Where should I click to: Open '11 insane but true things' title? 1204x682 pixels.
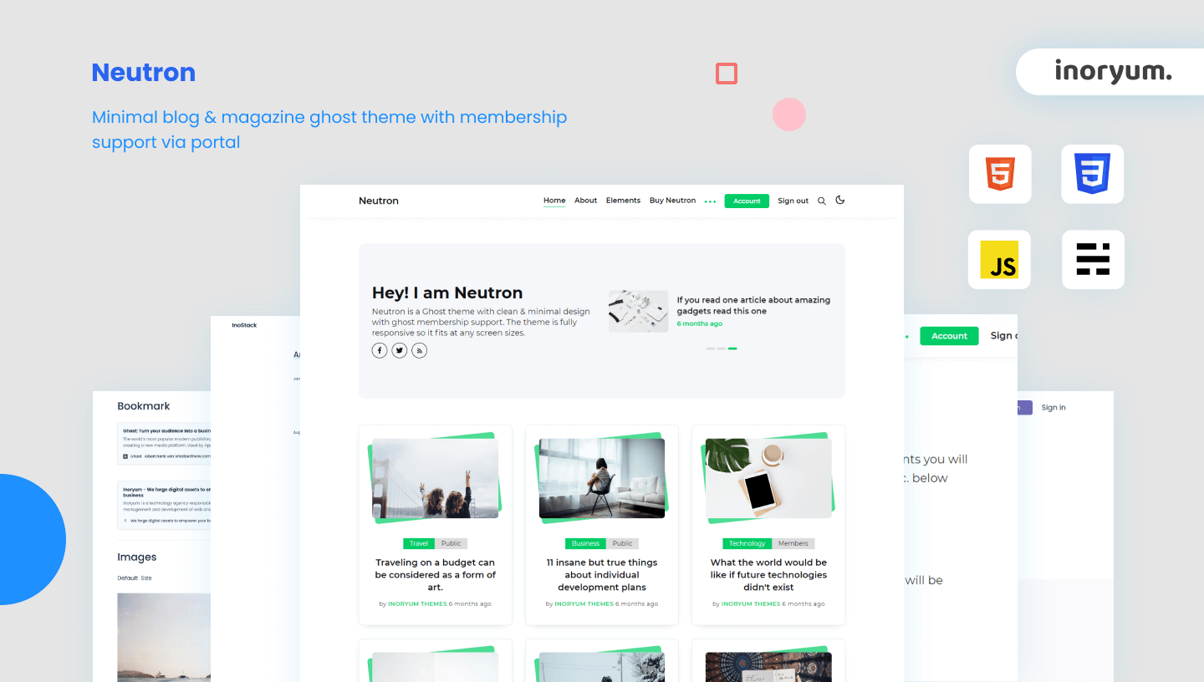coord(602,575)
